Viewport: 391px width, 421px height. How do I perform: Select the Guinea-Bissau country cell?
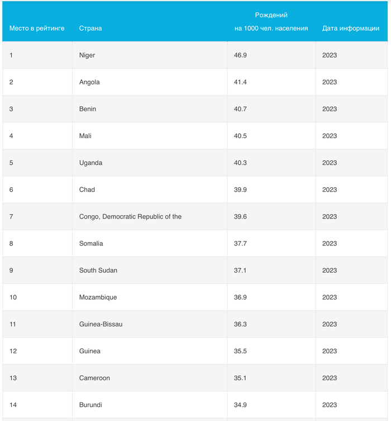101,324
